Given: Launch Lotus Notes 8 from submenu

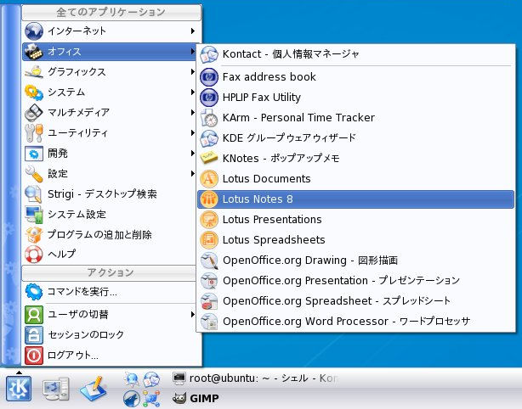Looking at the screenshot, I should coord(355,199).
